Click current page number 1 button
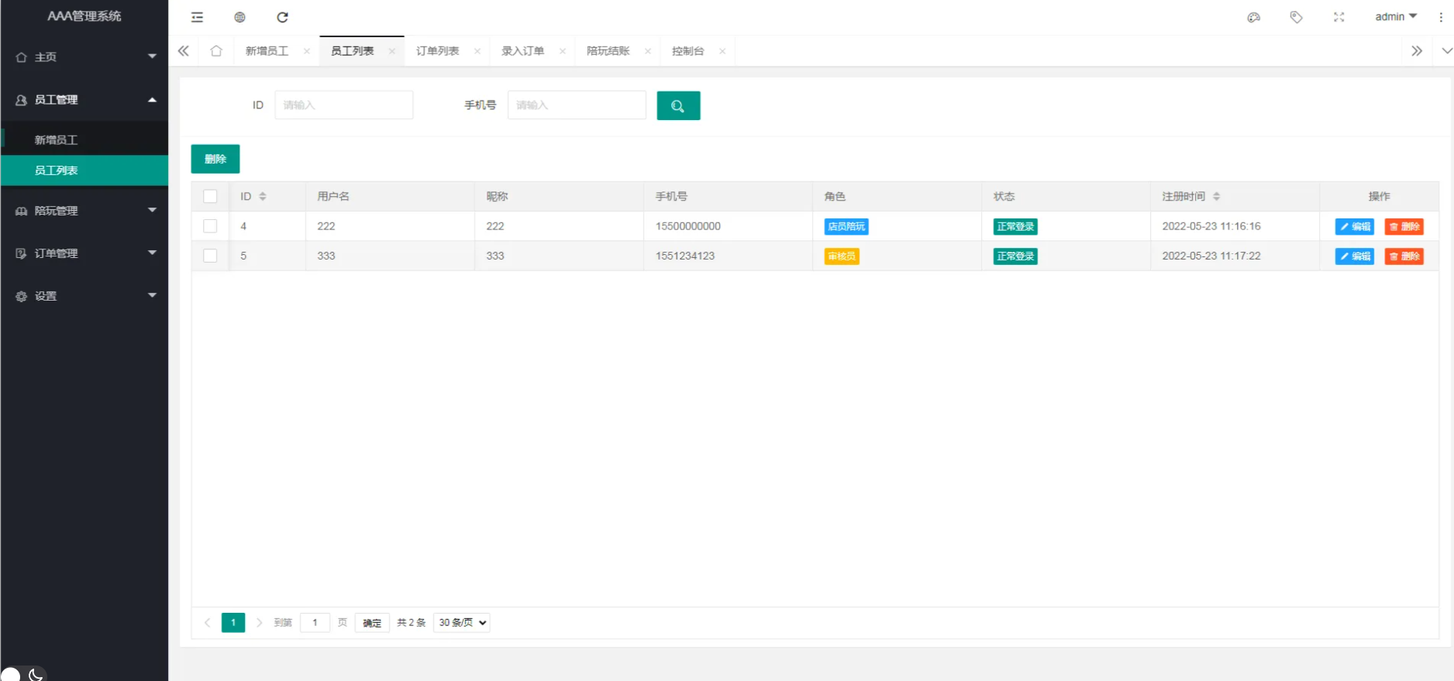The height and width of the screenshot is (681, 1454). pos(233,623)
